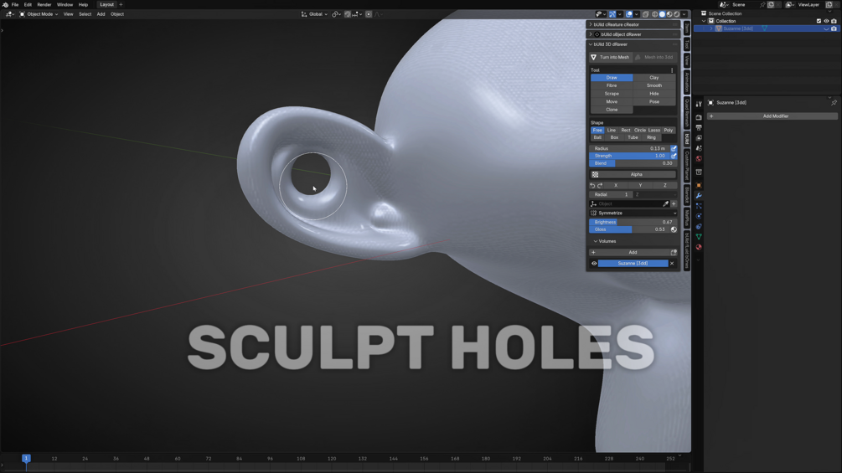The image size is (842, 473).
Task: Click the eyedropper next to Object field
Action: click(x=666, y=203)
